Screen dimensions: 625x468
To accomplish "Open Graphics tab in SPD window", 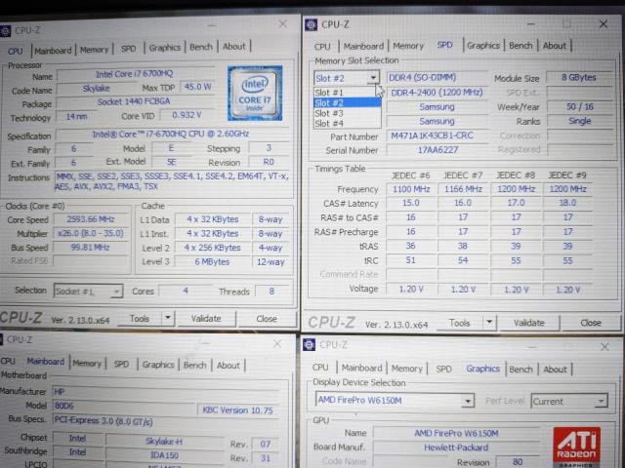I will (483, 46).
